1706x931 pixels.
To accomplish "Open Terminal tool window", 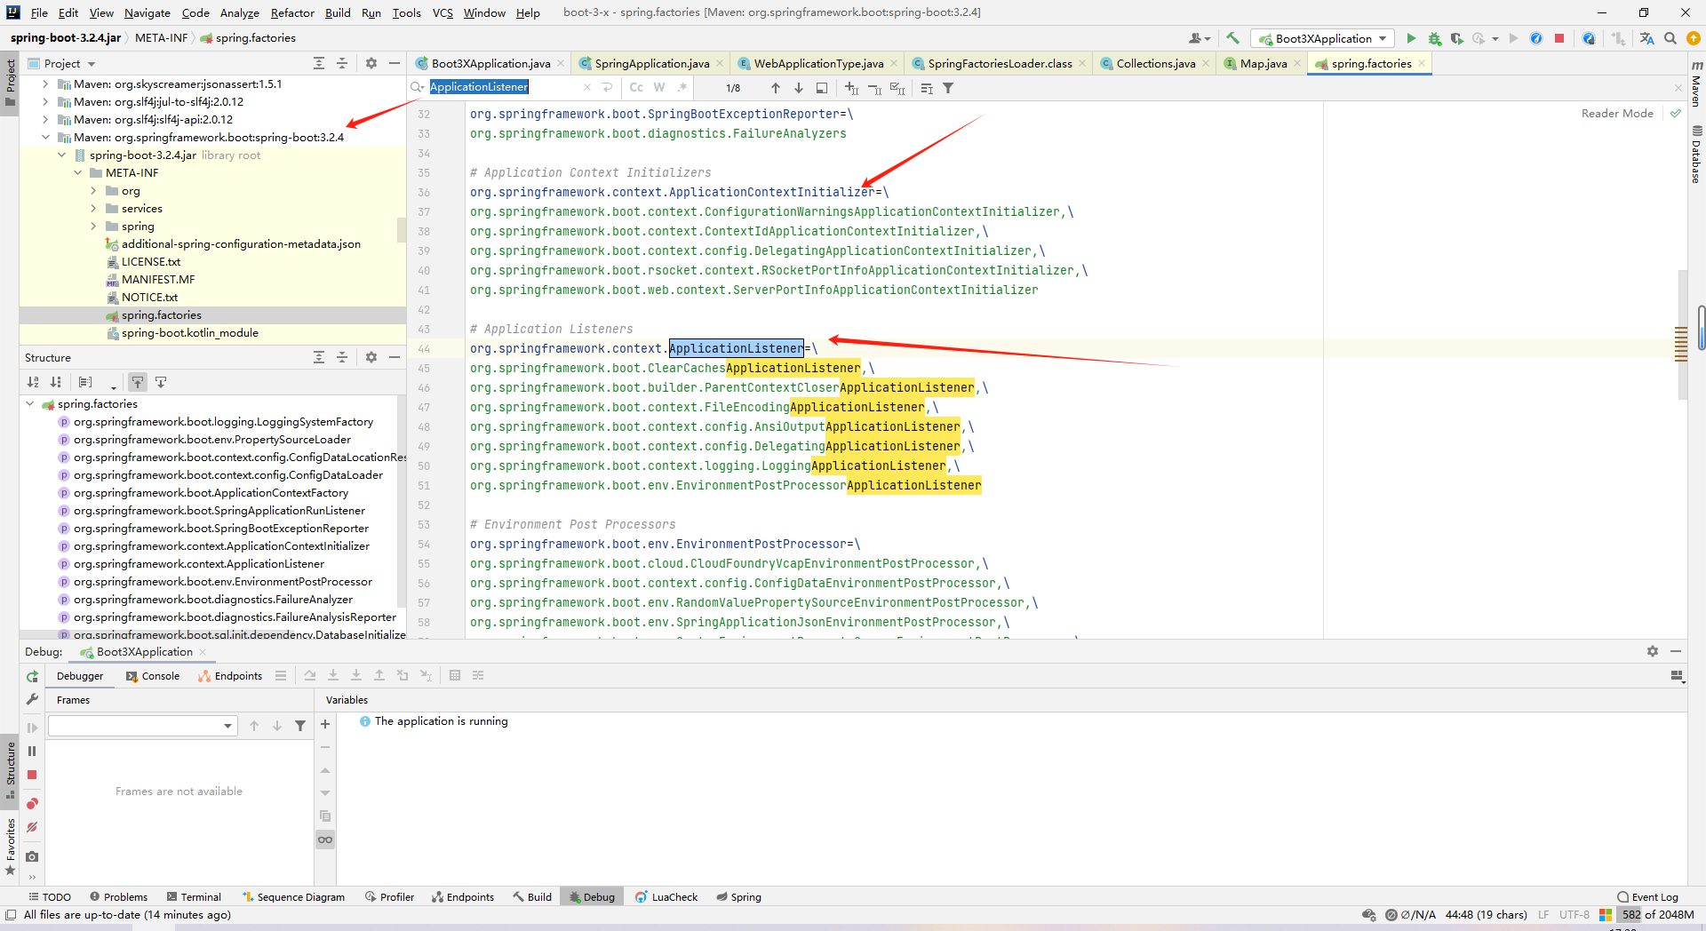I will pyautogui.click(x=194, y=897).
